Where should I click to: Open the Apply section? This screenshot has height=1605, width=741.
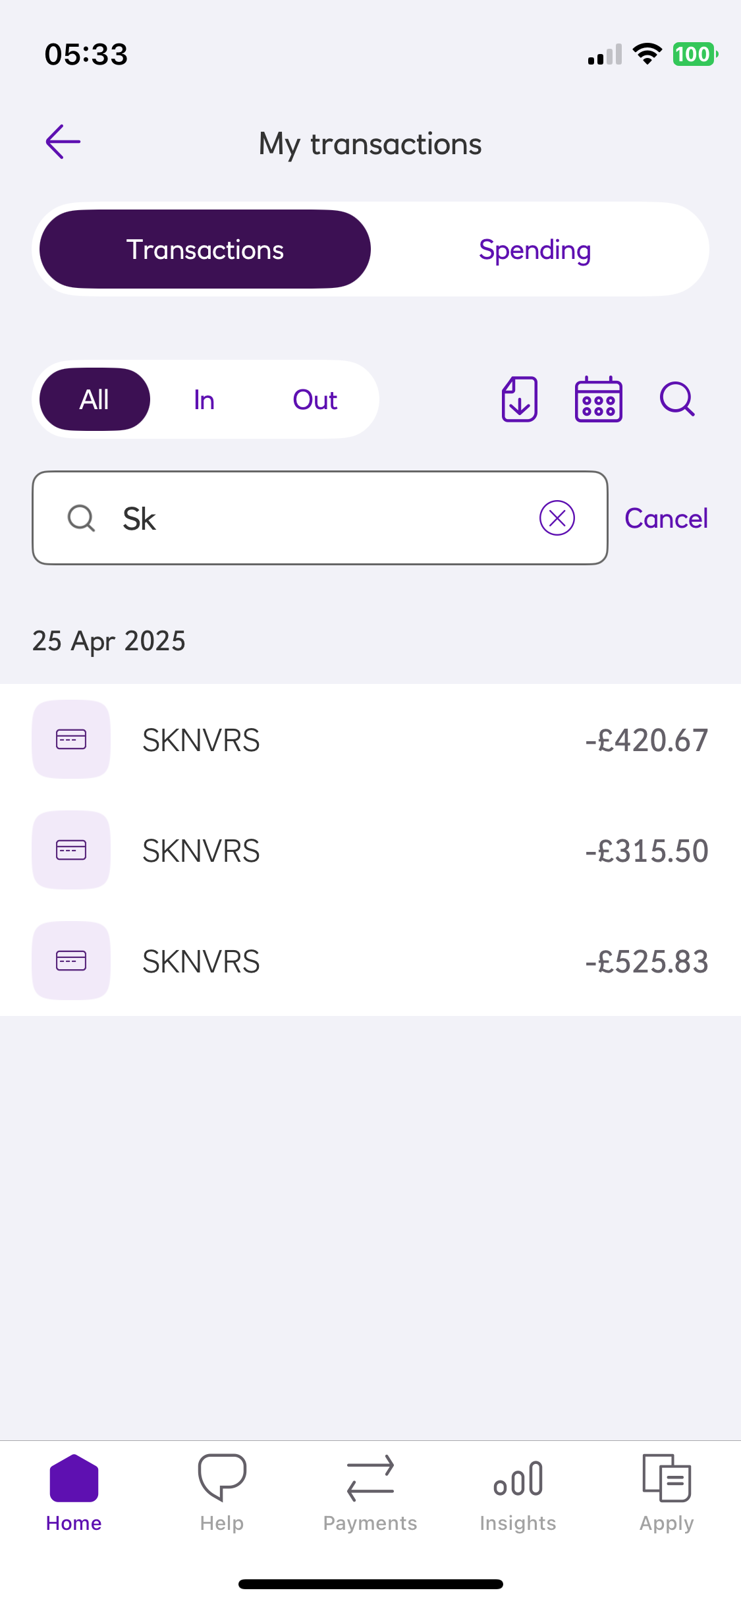point(667,1493)
